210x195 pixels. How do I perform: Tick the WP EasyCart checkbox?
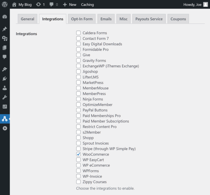(78, 160)
